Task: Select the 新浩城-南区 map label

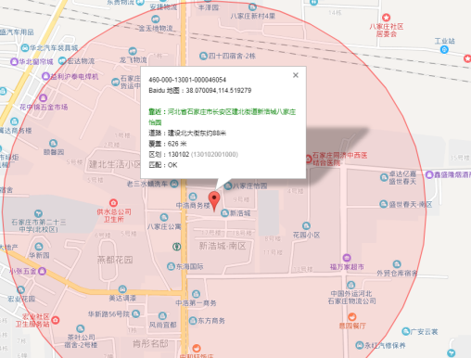Action: pos(223,246)
